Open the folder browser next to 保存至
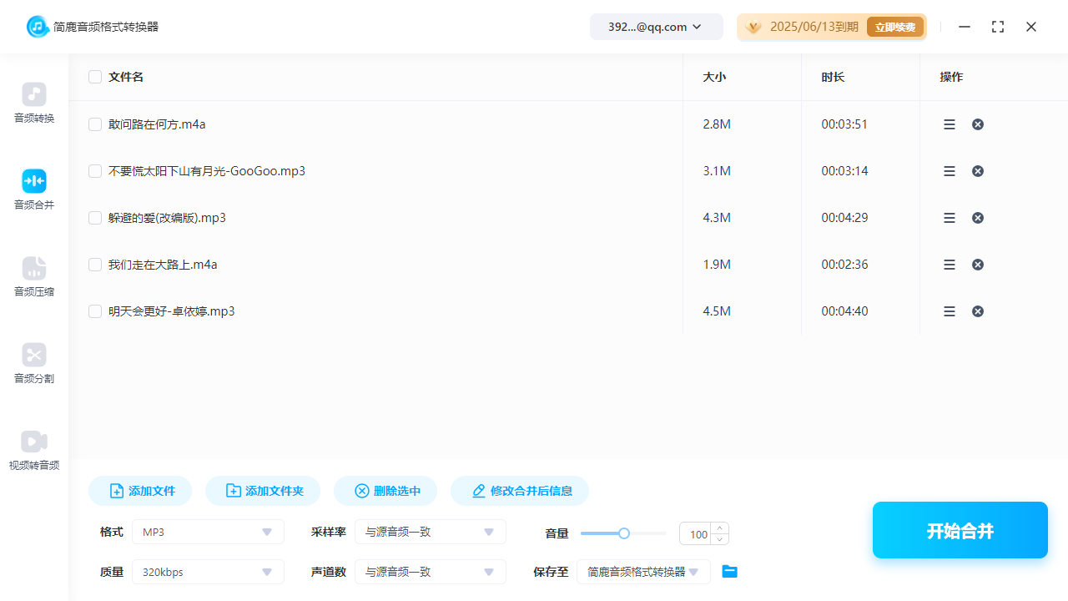This screenshot has height=601, width=1068. tap(729, 571)
